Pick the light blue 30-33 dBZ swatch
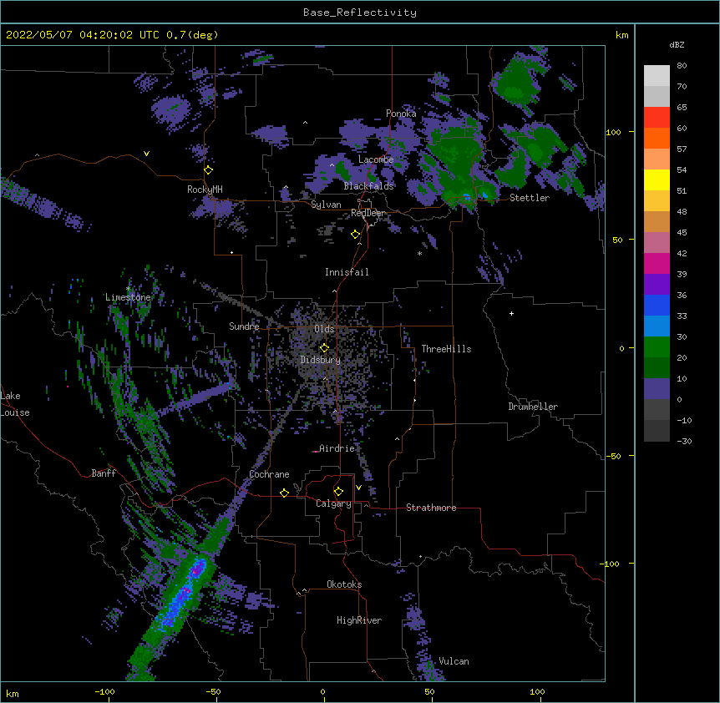 click(x=657, y=326)
